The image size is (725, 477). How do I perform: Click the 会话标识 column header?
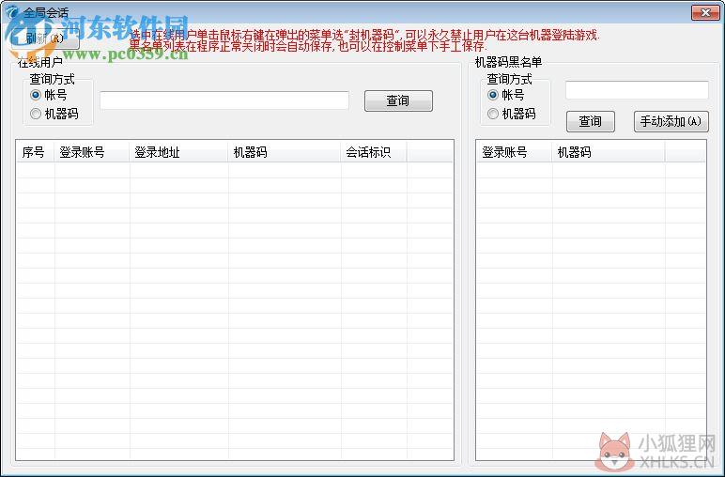pos(374,152)
